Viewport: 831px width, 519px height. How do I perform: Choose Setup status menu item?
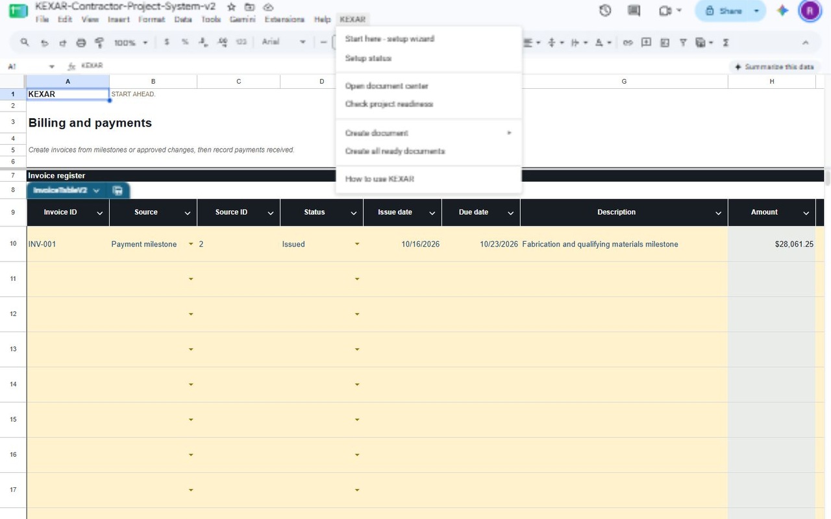(x=428, y=58)
